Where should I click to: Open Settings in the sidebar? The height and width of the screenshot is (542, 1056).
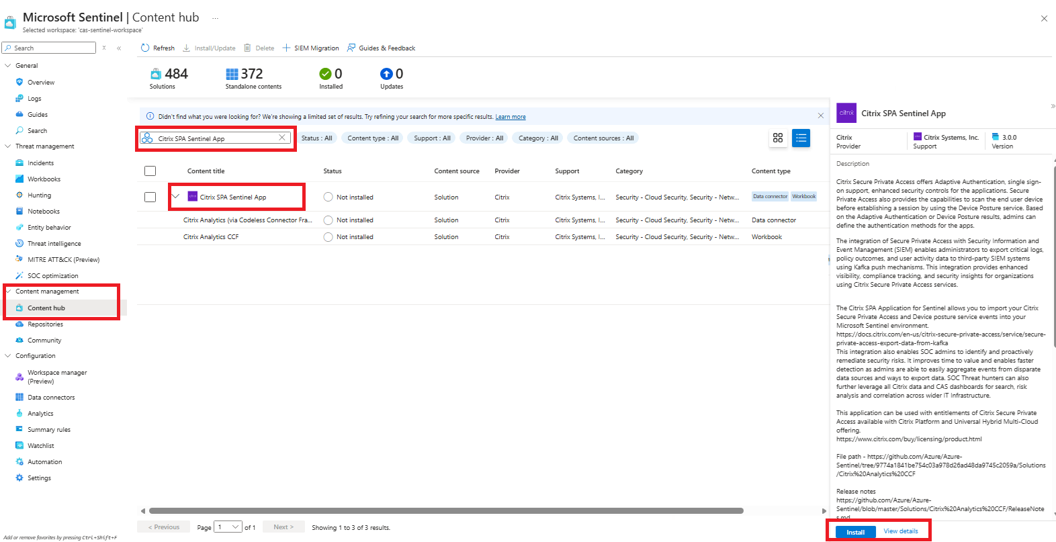(x=39, y=478)
